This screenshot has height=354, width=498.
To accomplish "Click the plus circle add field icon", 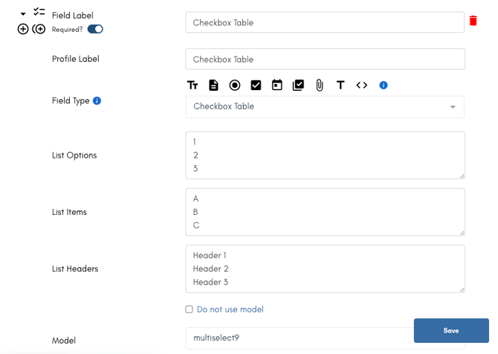I will click(23, 29).
